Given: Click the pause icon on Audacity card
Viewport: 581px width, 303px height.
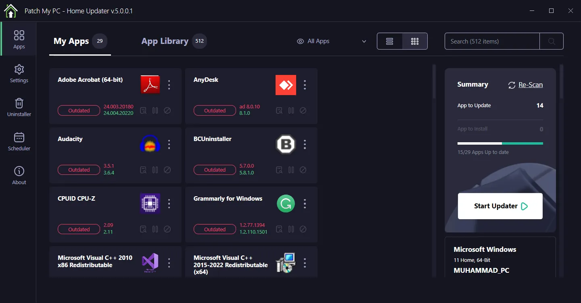Looking at the screenshot, I should (155, 170).
